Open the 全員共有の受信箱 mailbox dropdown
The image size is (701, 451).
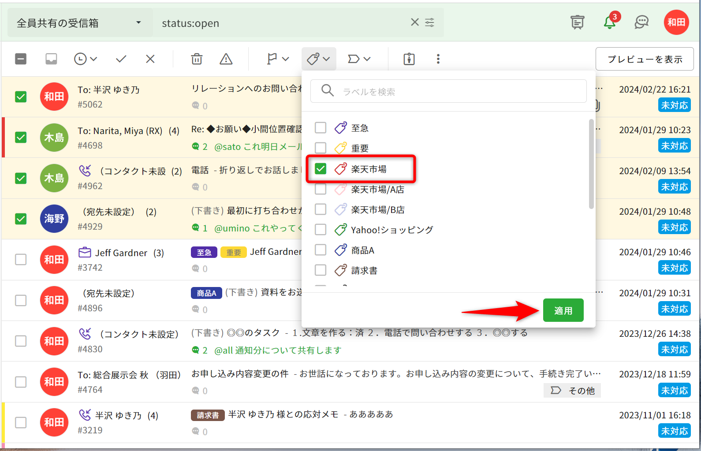click(79, 23)
